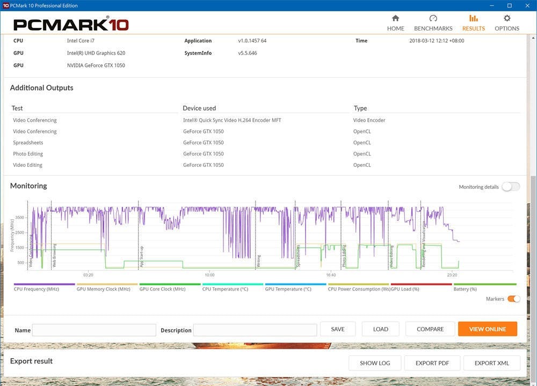Turn off the Markers switch
This screenshot has height=386, width=537.
(x=514, y=299)
